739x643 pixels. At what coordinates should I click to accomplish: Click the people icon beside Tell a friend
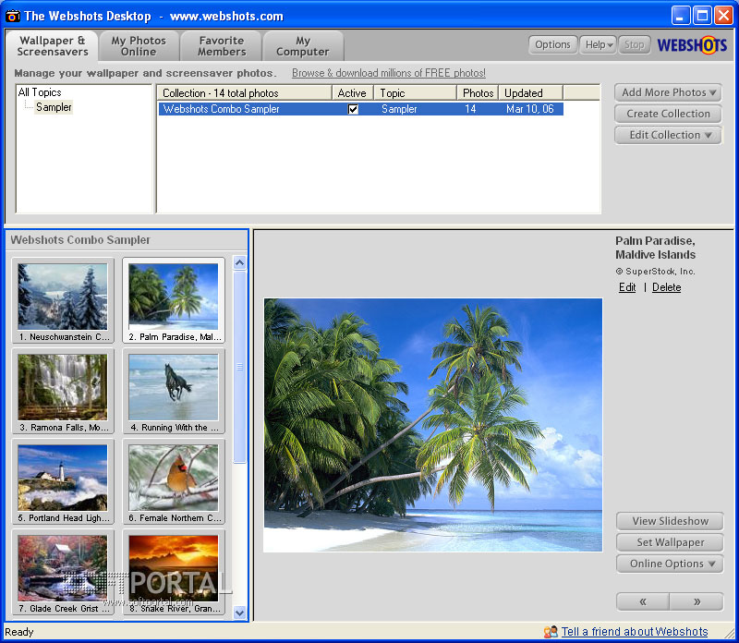click(x=551, y=632)
